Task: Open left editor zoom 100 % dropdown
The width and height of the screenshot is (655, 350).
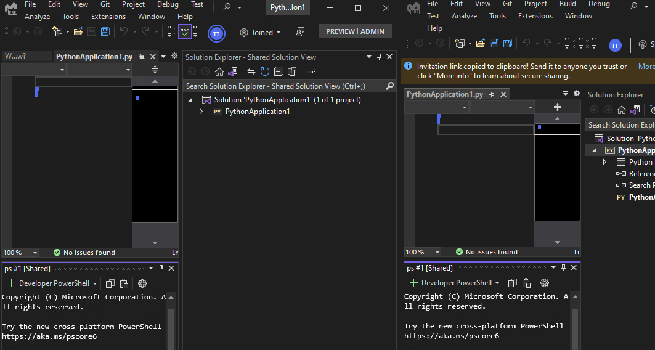Action: pos(35,253)
